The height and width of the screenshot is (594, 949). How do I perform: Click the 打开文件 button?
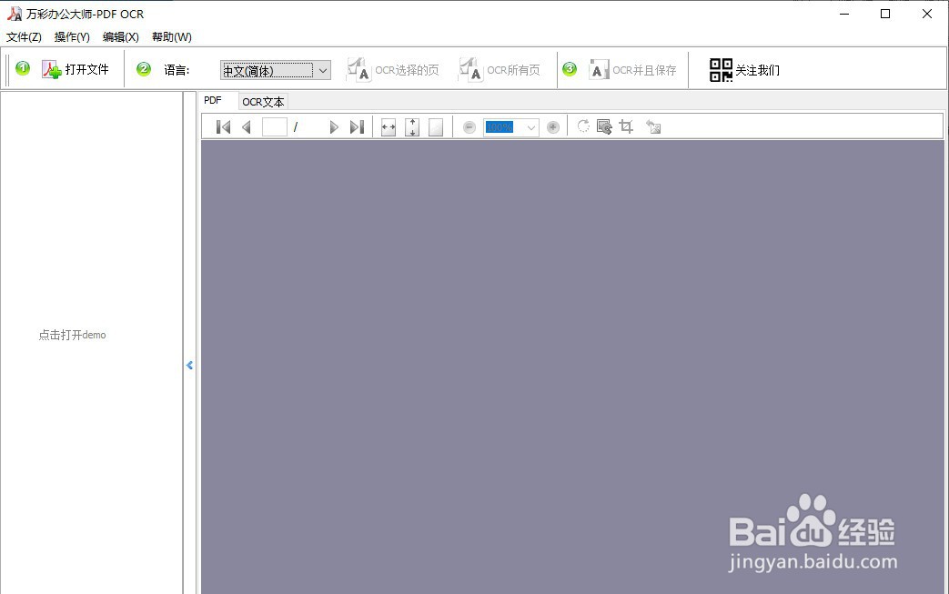pyautogui.click(x=76, y=69)
